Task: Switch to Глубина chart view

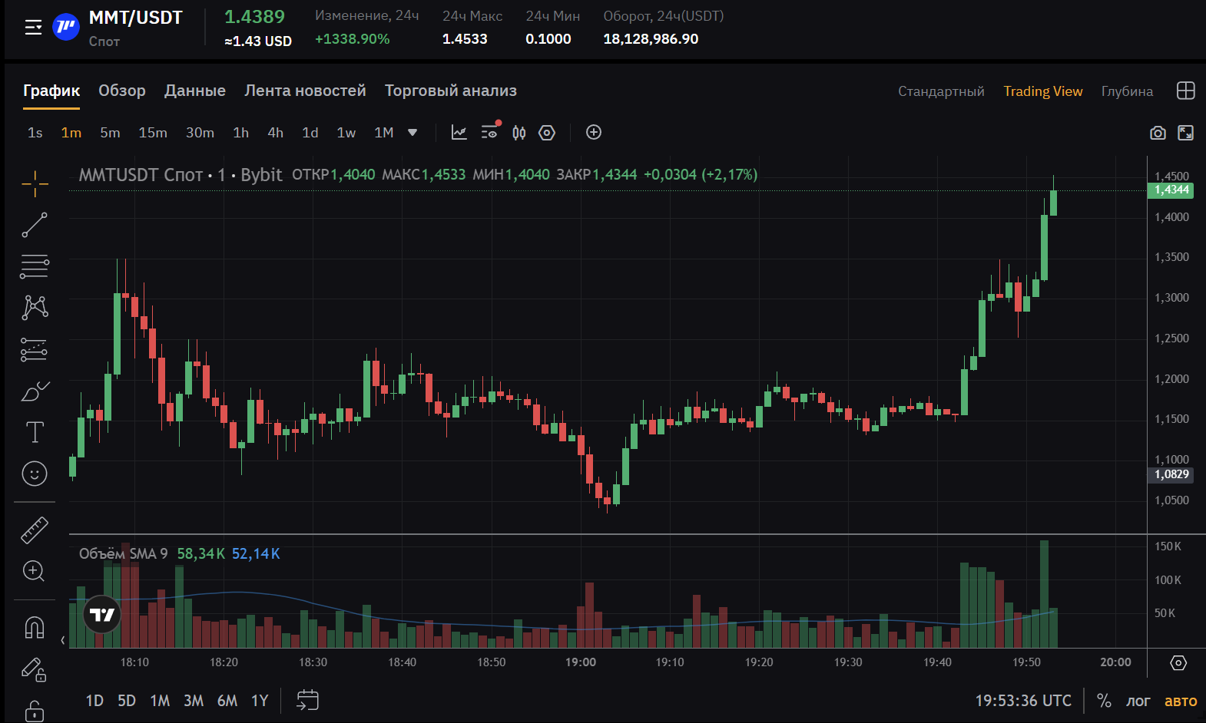Action: [1127, 91]
